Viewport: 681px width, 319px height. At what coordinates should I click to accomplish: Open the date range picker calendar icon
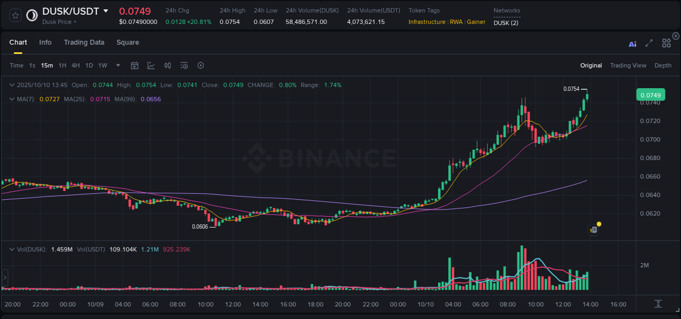[x=135, y=65]
